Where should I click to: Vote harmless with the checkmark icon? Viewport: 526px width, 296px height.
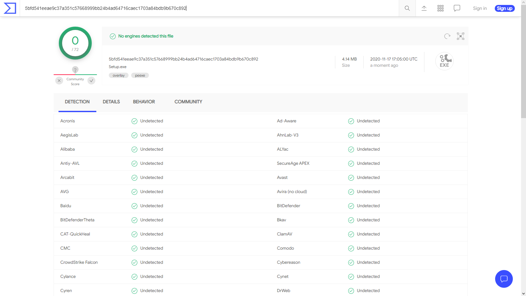[x=91, y=81]
